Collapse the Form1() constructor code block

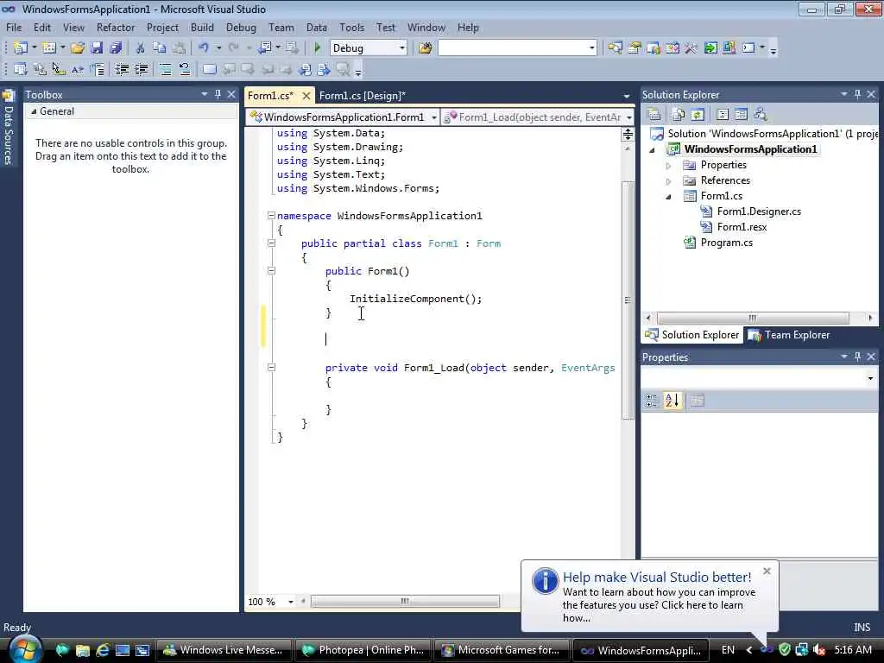(x=271, y=270)
